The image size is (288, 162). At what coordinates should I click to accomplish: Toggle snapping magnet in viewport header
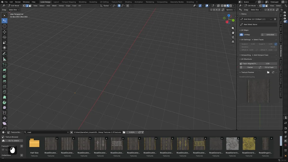point(119,6)
